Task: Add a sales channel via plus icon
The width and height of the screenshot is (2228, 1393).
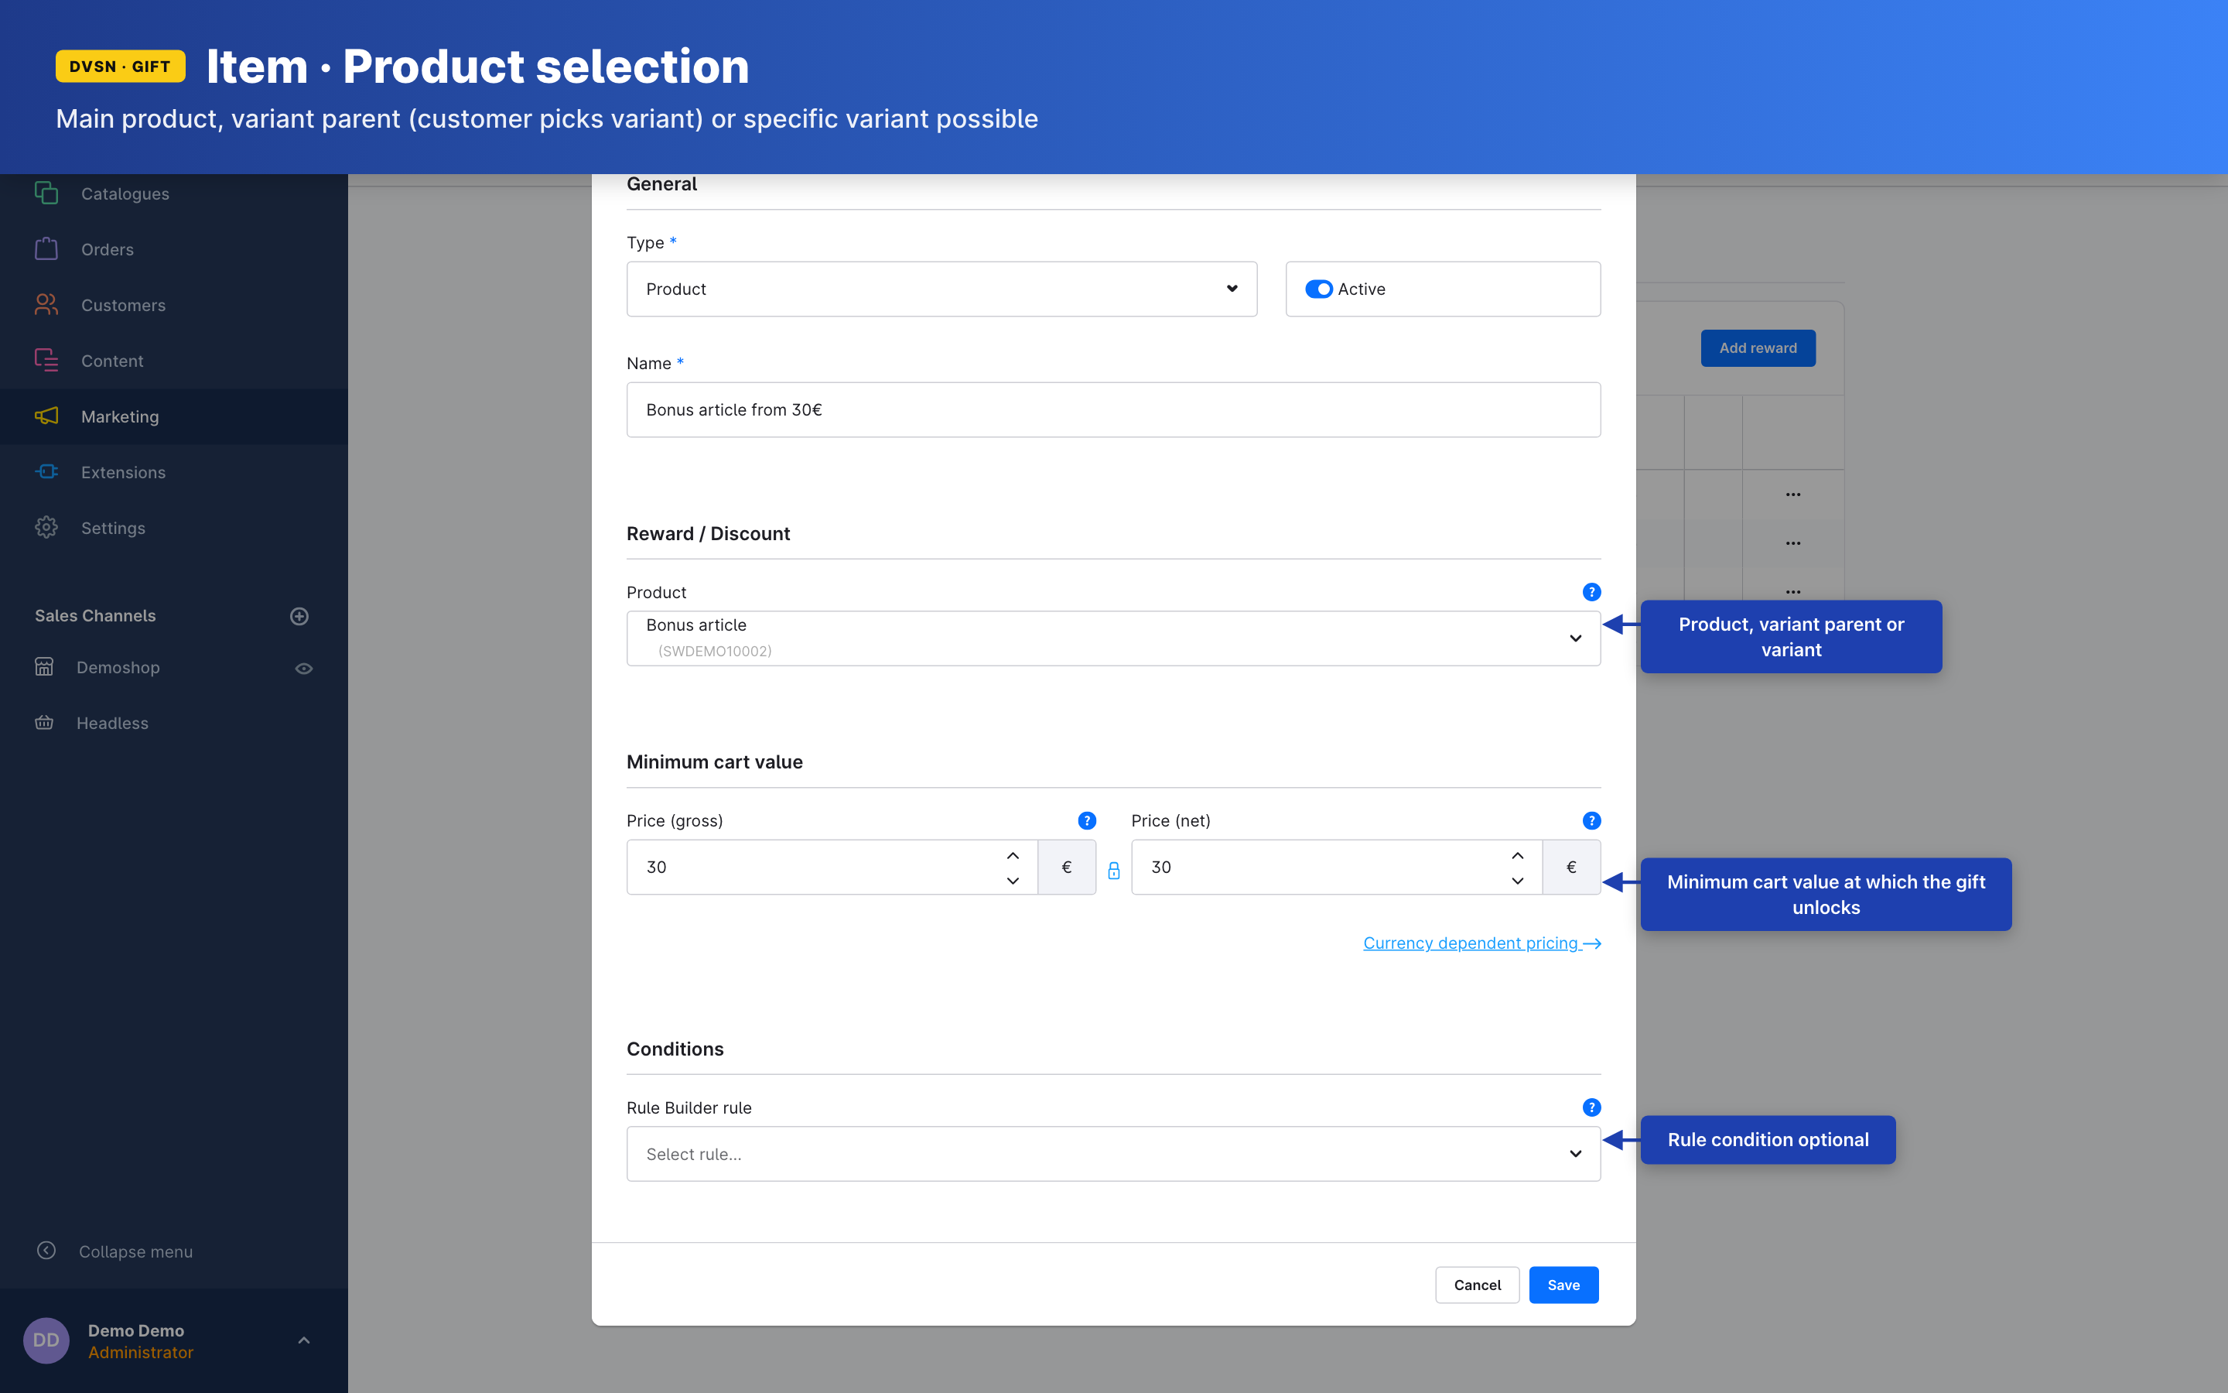Action: click(299, 616)
